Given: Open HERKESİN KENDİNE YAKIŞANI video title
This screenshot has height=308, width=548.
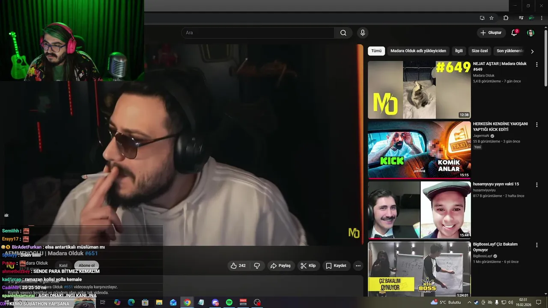Looking at the screenshot, I should 500,127.
